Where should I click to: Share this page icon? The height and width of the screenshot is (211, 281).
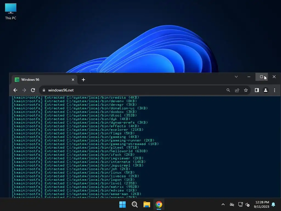pos(237,90)
